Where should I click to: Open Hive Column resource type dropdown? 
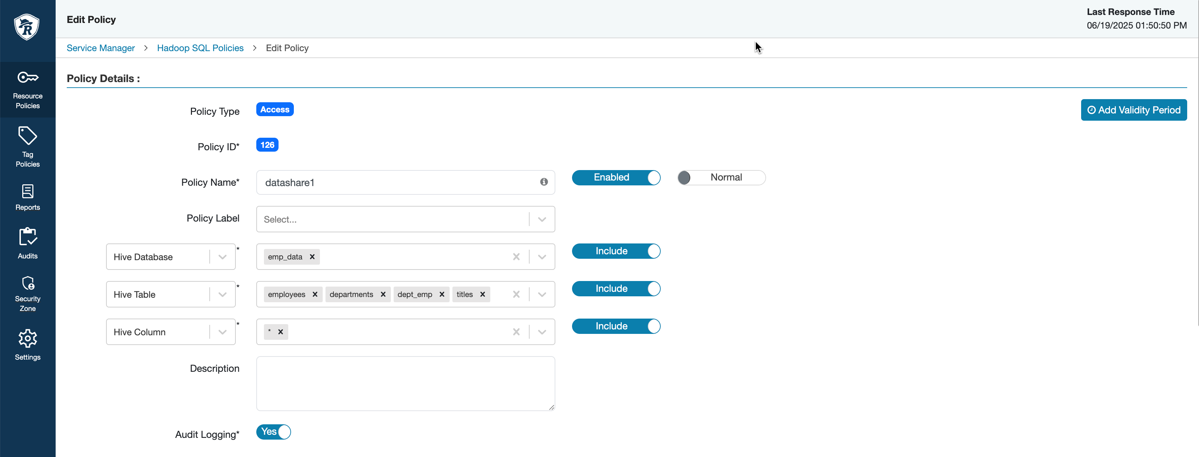pyautogui.click(x=171, y=332)
